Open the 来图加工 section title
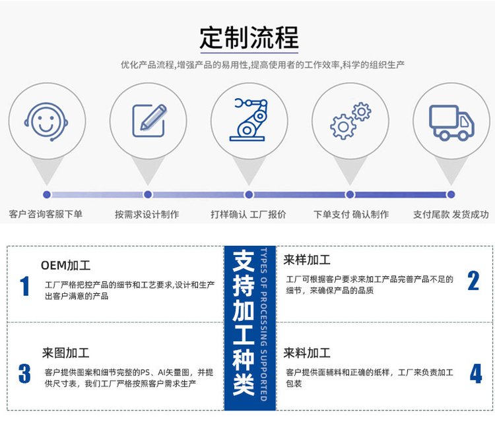This screenshot has height=427, width=495. [65, 353]
